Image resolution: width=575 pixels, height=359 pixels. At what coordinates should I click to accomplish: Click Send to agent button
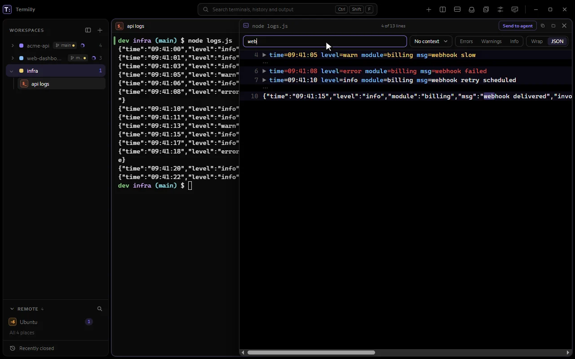click(x=517, y=26)
